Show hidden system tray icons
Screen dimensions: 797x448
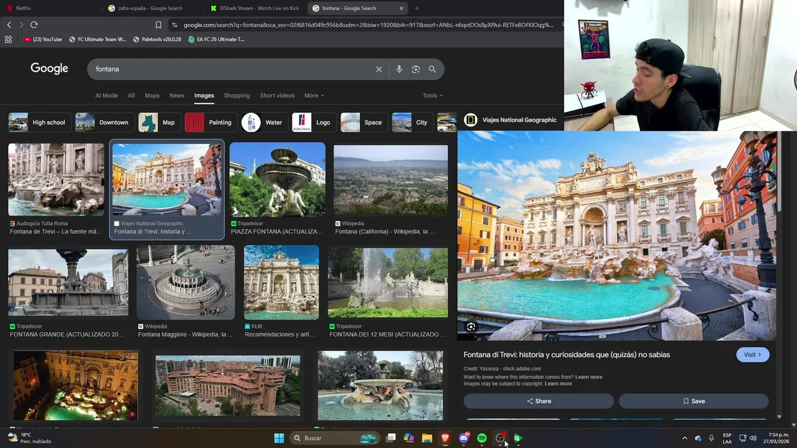tap(685, 438)
